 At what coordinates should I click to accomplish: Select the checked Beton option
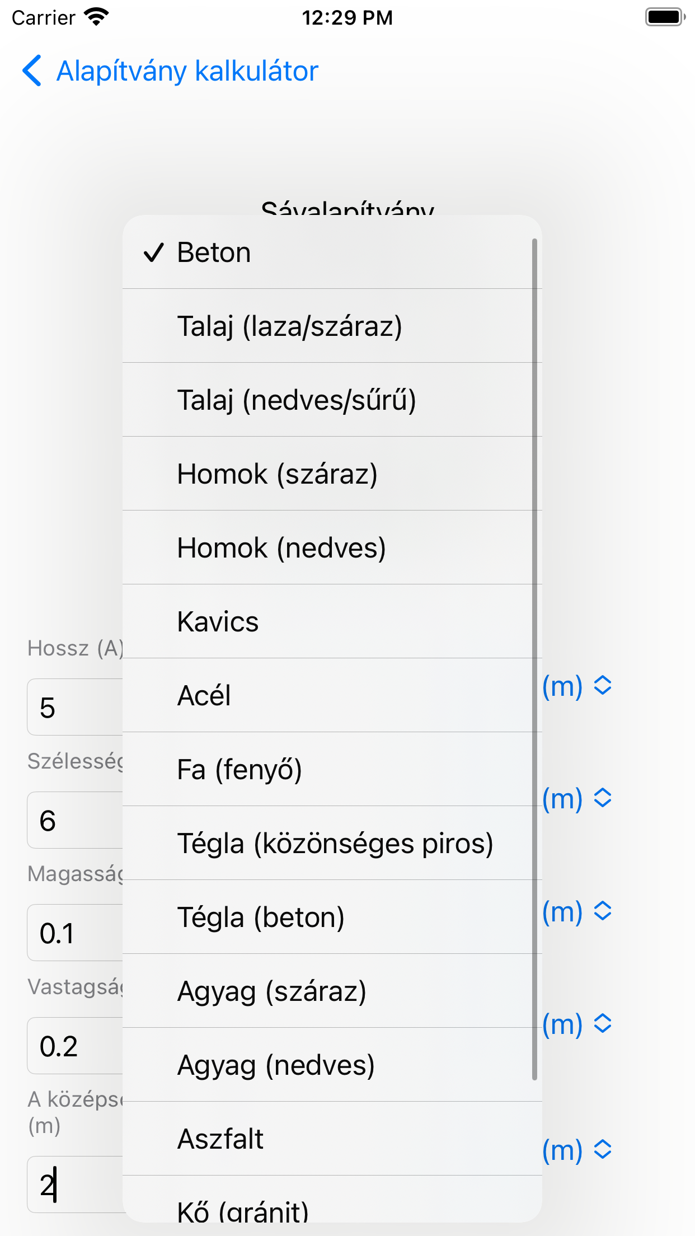click(332, 252)
